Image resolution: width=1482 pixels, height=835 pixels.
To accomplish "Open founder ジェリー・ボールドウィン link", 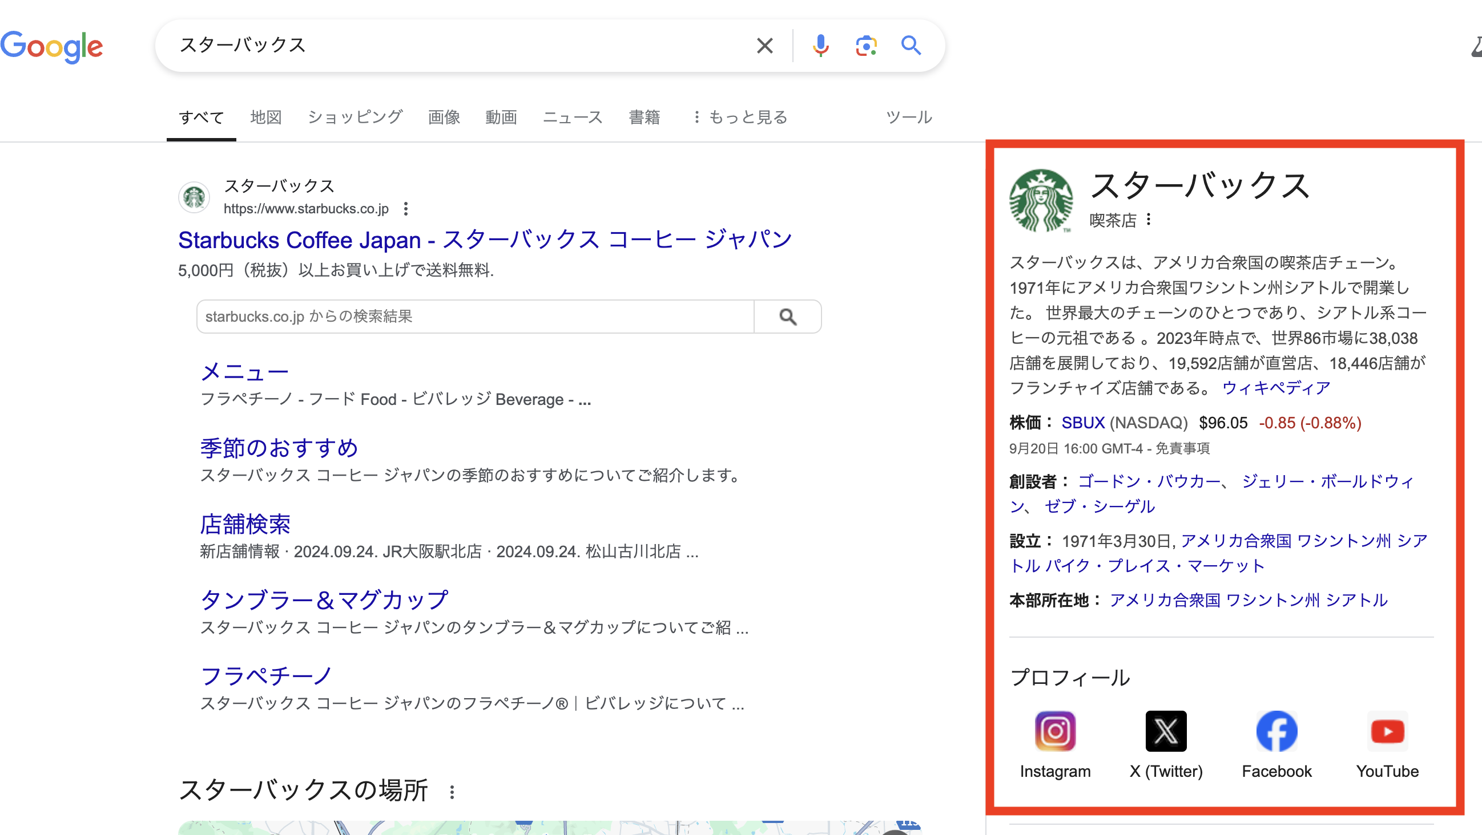I will (x=1328, y=481).
